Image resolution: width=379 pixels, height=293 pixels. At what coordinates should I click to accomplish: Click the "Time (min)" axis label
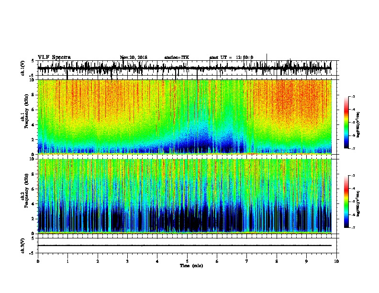(x=191, y=266)
